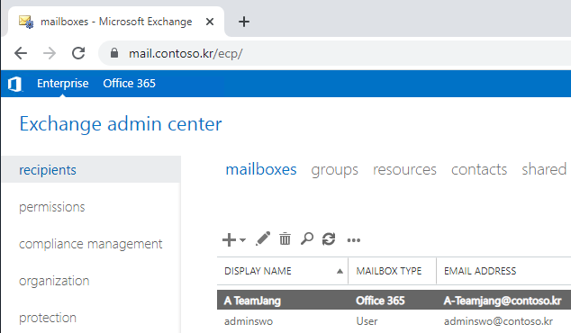Open search with magnifier icon
The height and width of the screenshot is (333, 571).
point(307,238)
